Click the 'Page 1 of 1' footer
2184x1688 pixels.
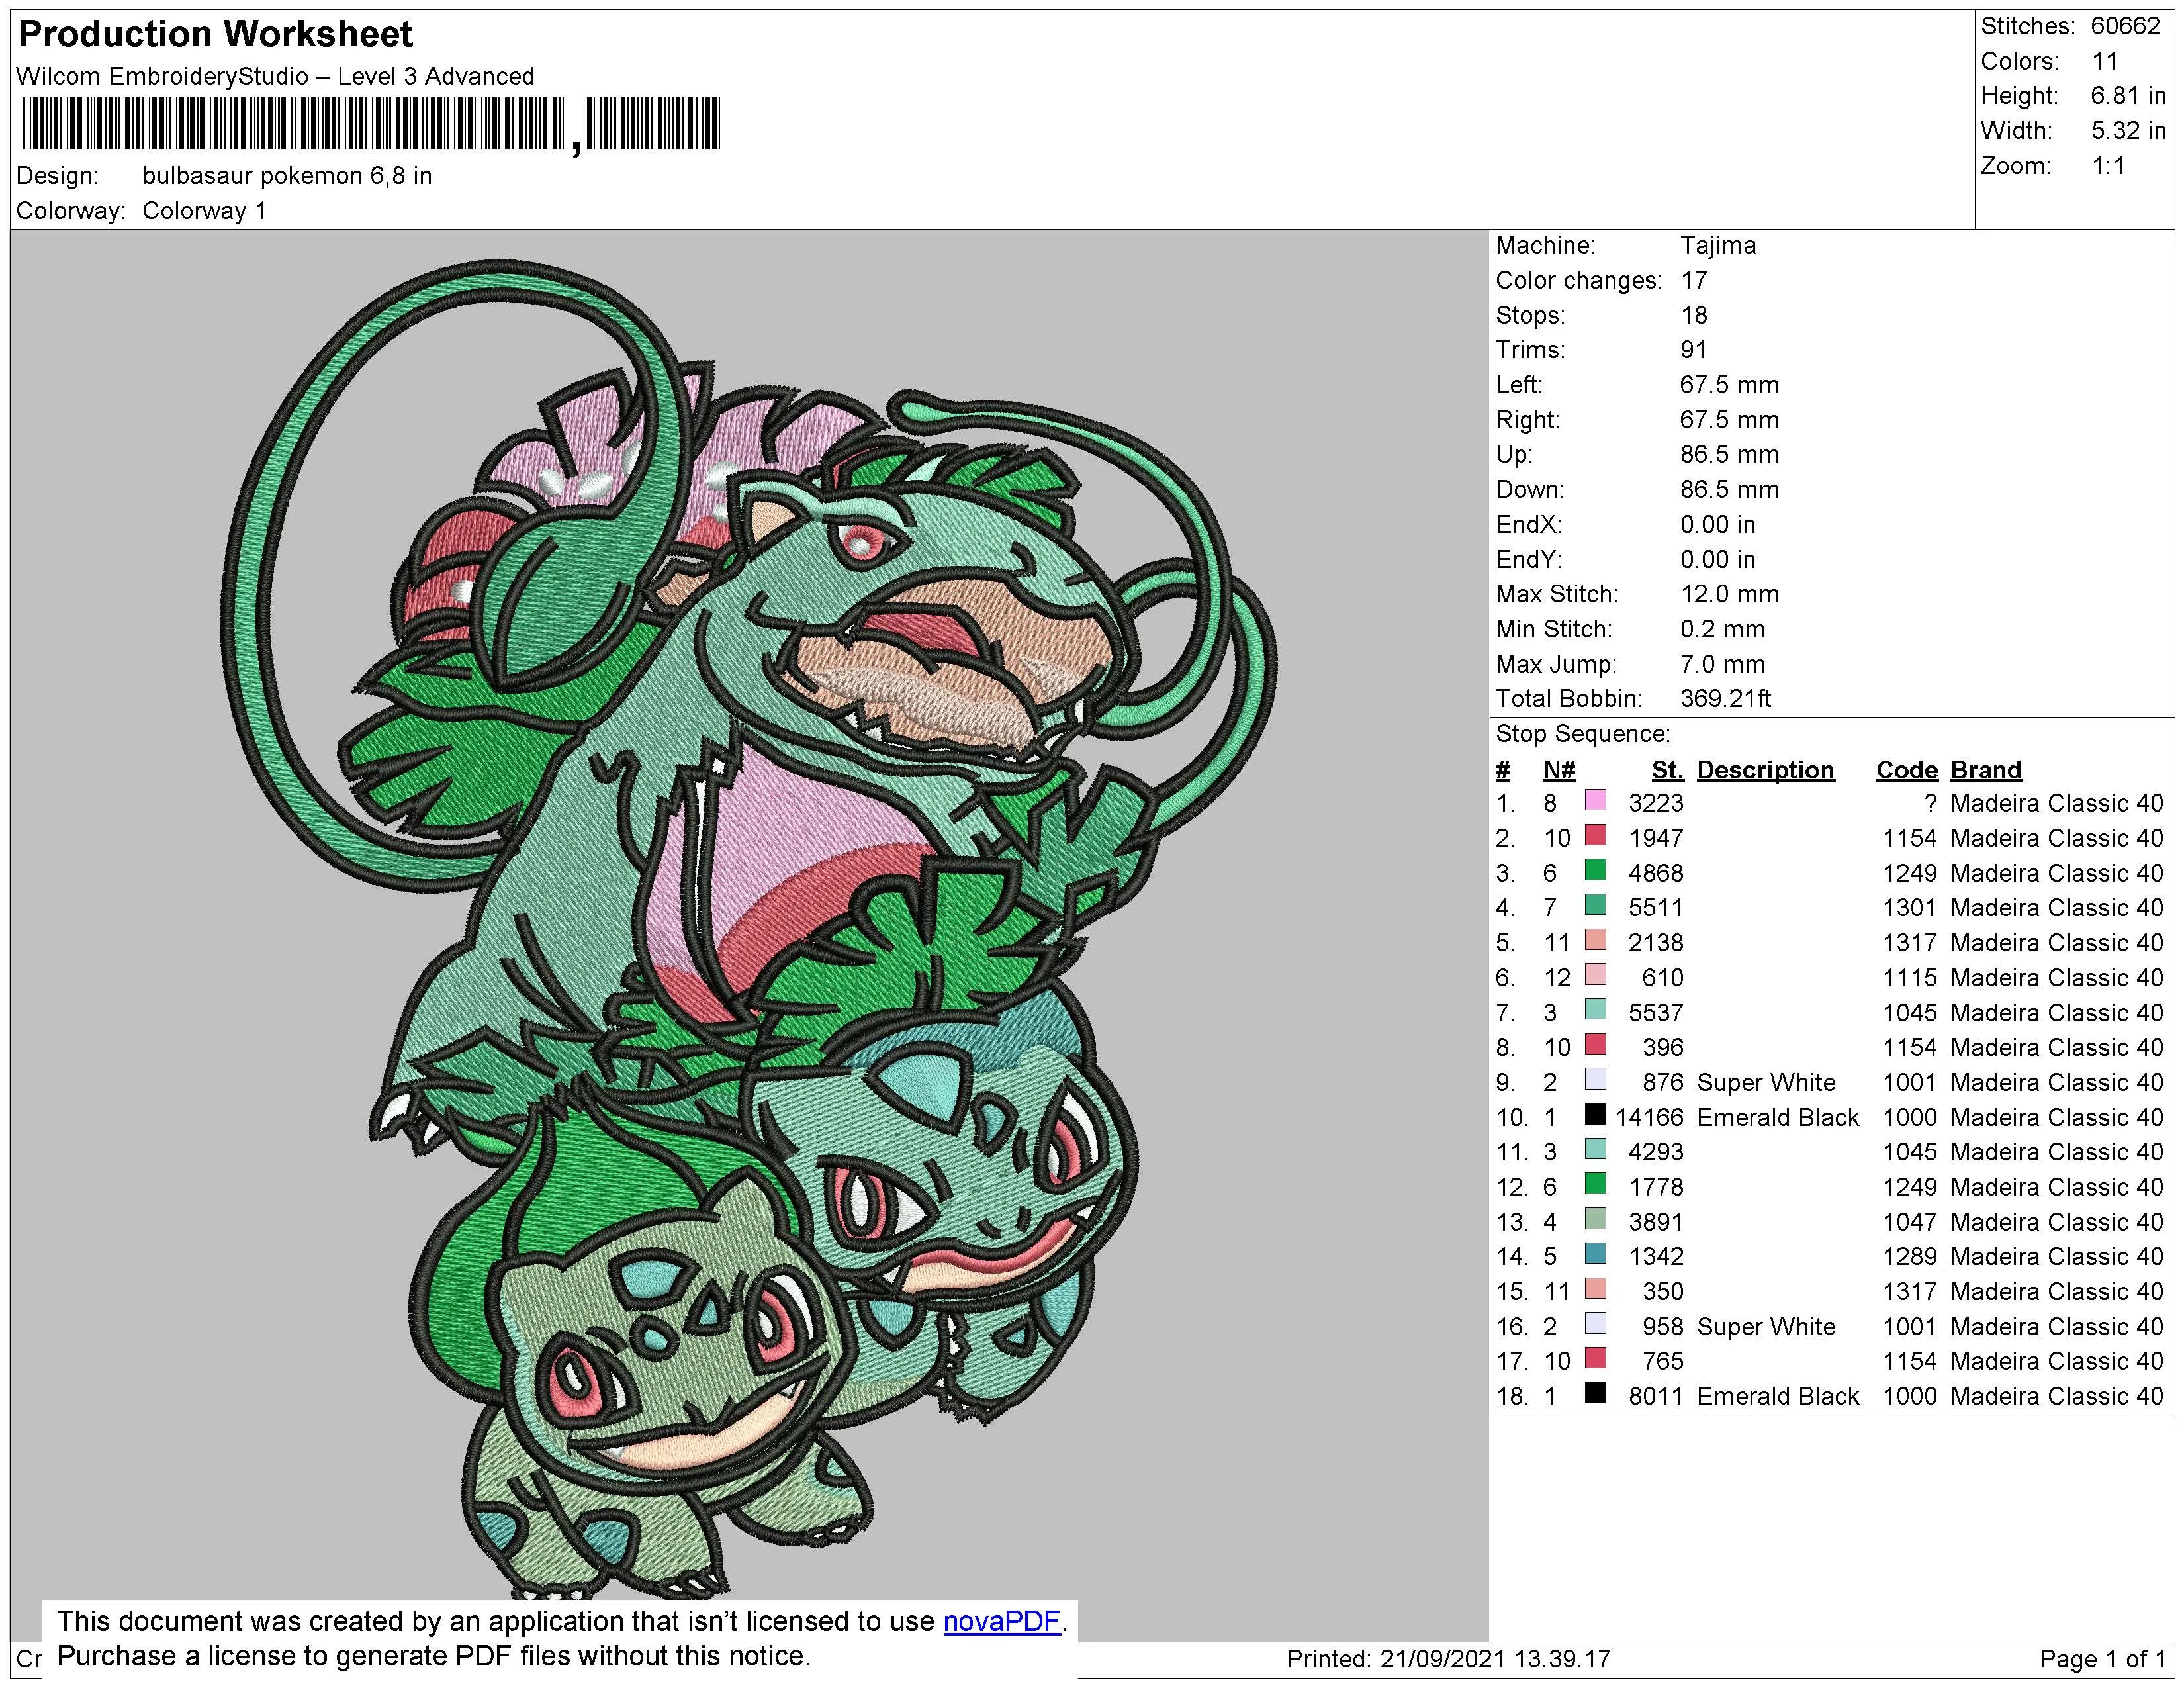2102,1660
